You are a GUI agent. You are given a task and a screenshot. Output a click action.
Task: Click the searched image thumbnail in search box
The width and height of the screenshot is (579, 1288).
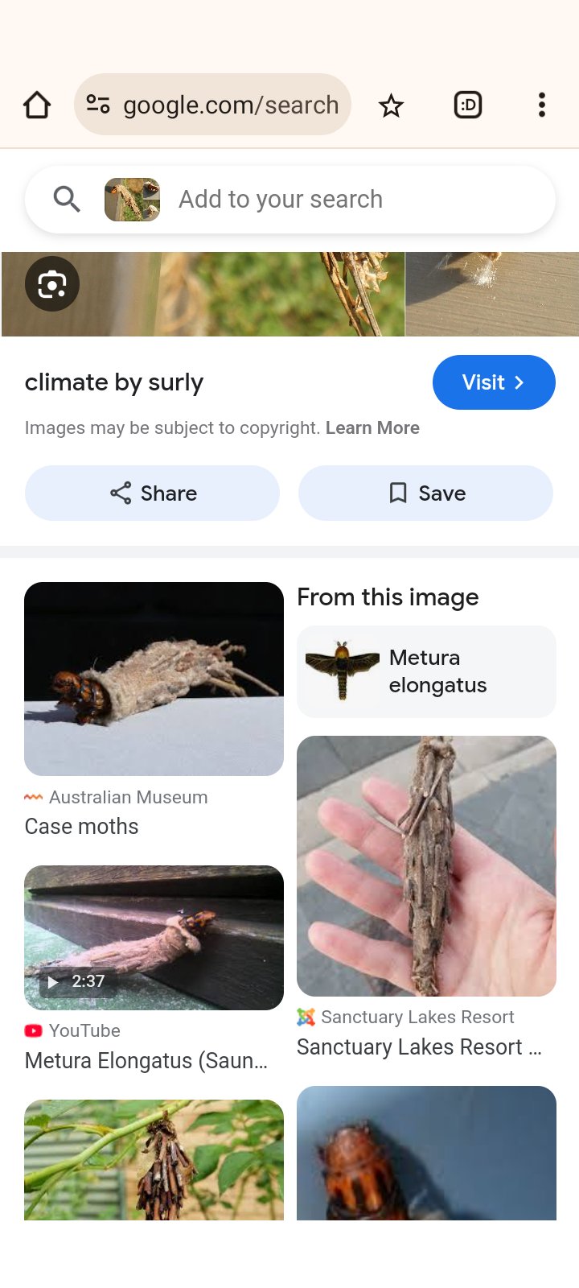pos(132,200)
